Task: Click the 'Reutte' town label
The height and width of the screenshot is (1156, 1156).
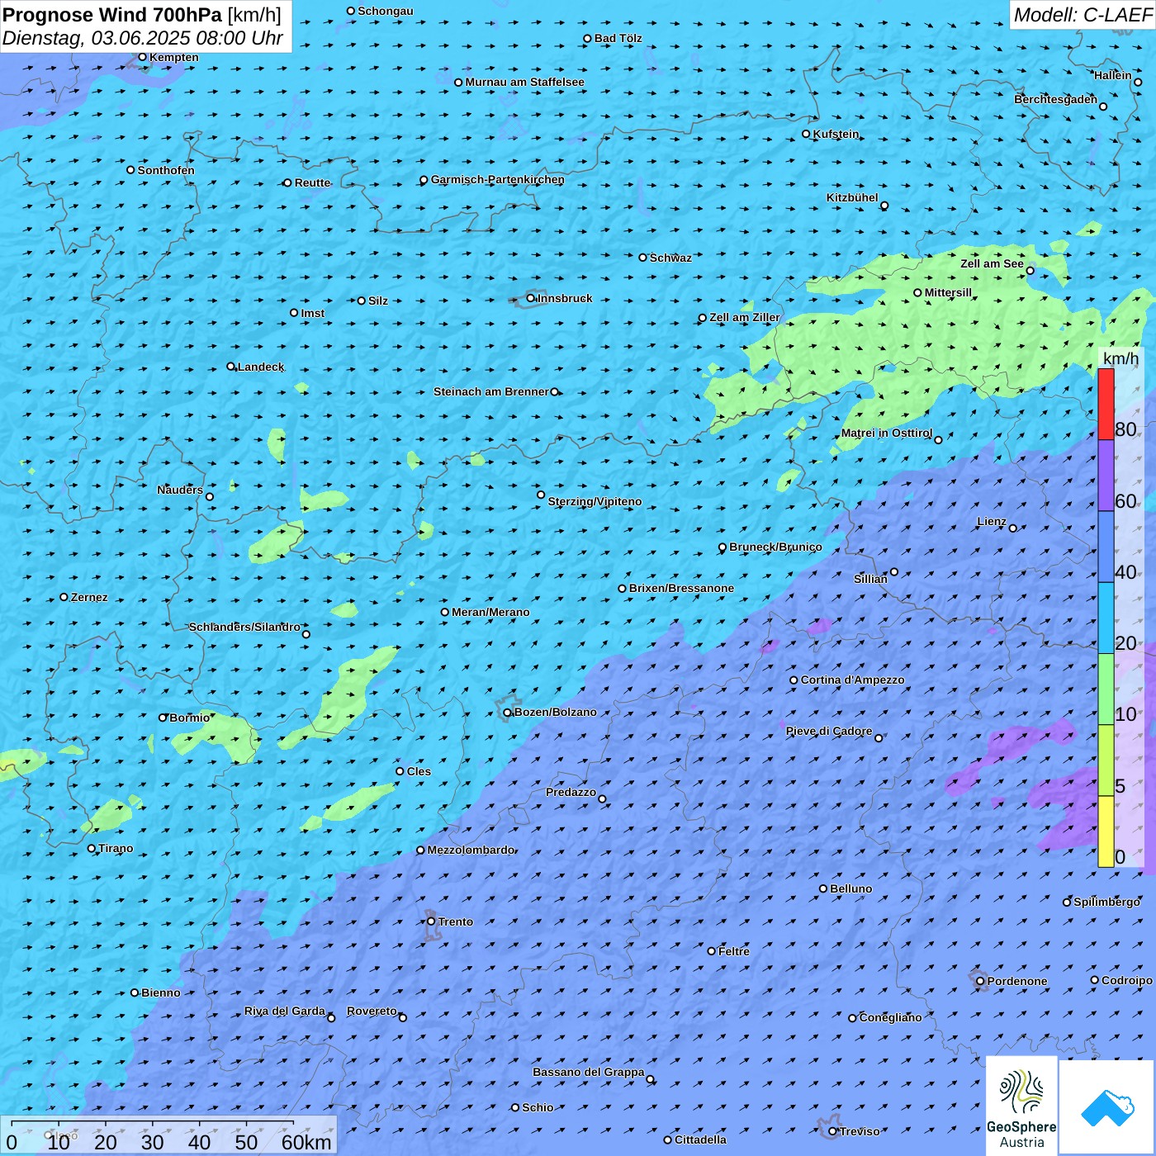Action: pyautogui.click(x=312, y=182)
